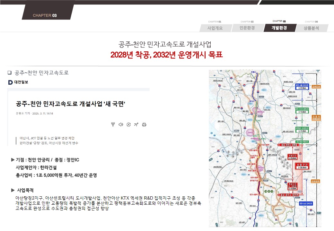Click the '대전일보' newspaper name
Screen dimensions: 334x231
coord(21,82)
